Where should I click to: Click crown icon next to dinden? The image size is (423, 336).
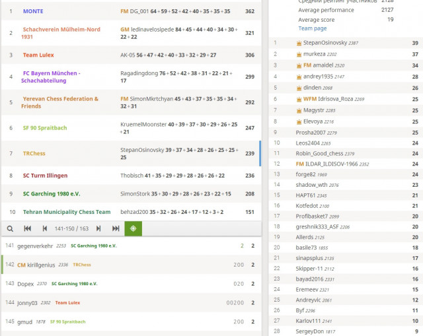click(299, 88)
